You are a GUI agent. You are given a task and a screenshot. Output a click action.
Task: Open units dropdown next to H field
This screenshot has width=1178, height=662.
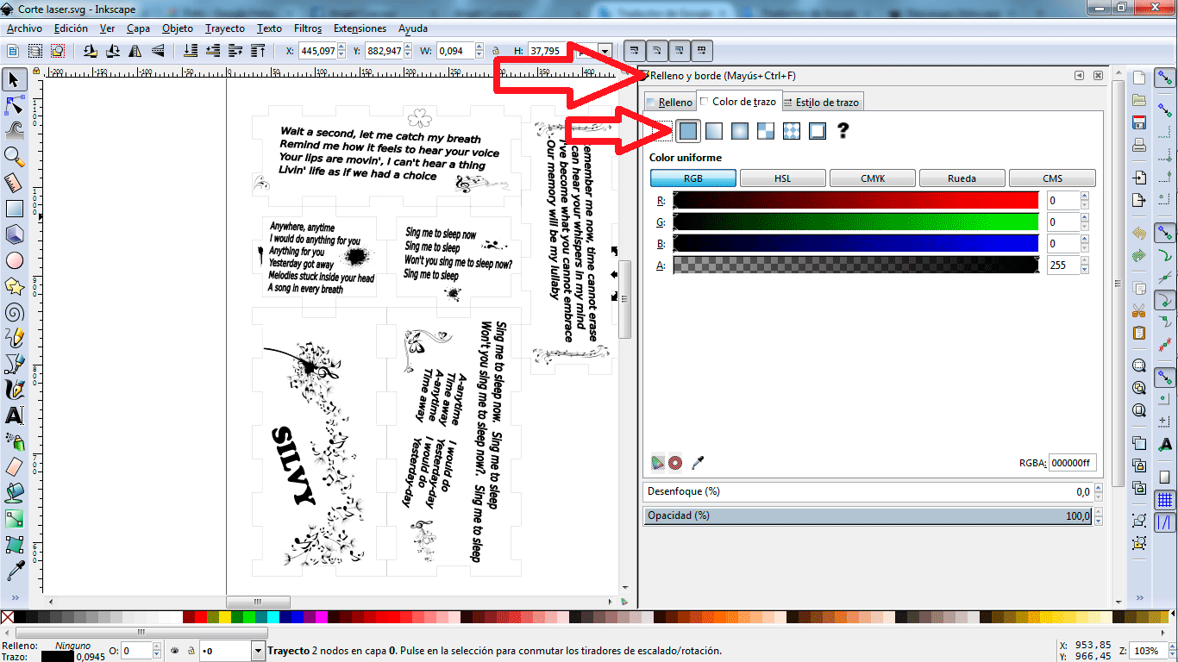pos(606,51)
